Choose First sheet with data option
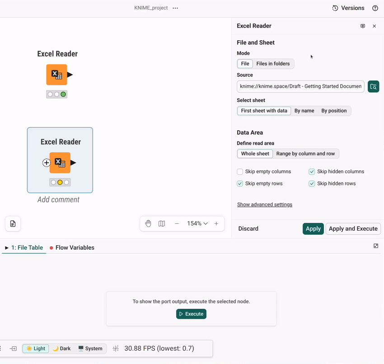Image resolution: width=384 pixels, height=364 pixels. pyautogui.click(x=264, y=111)
